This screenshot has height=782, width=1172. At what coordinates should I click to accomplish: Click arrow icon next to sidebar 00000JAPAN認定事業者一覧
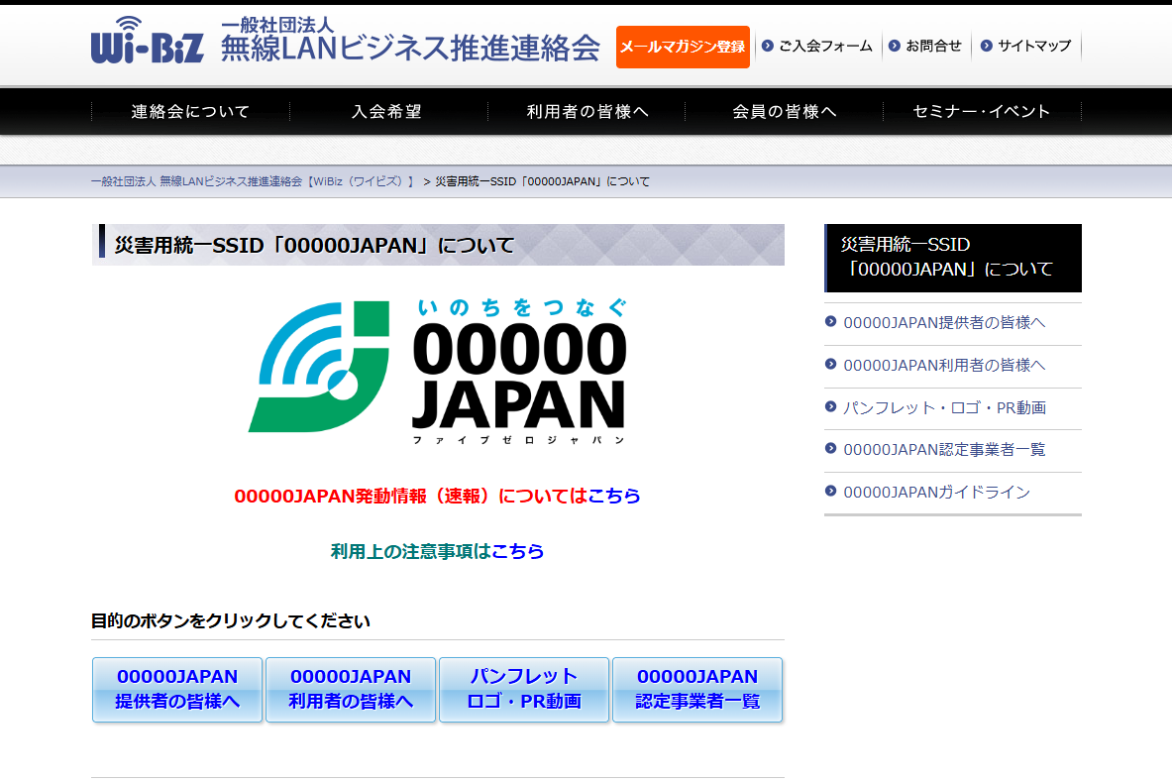[830, 449]
